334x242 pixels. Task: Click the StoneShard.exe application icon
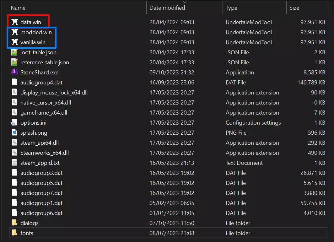click(x=14, y=72)
